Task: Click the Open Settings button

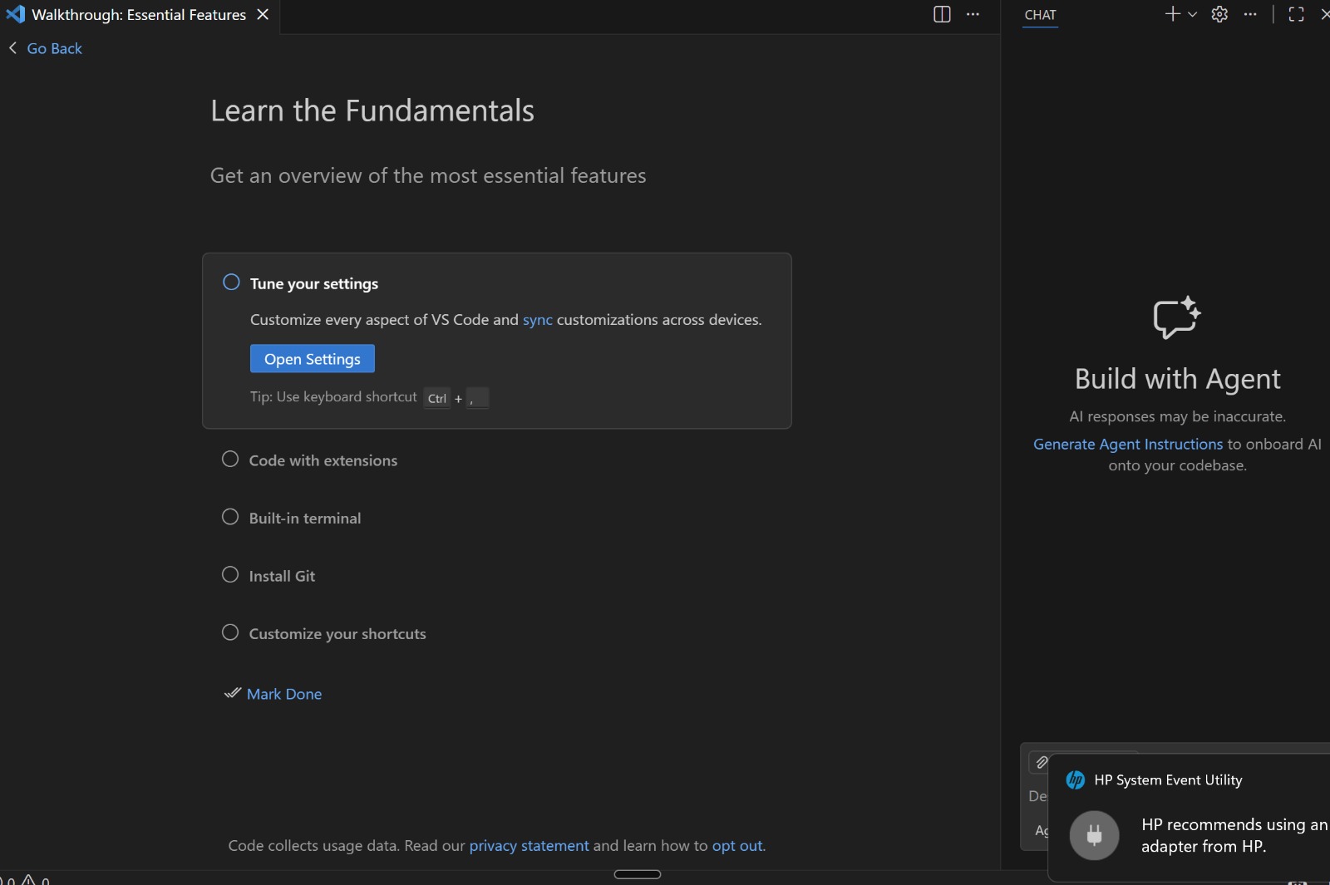Action: [313, 359]
